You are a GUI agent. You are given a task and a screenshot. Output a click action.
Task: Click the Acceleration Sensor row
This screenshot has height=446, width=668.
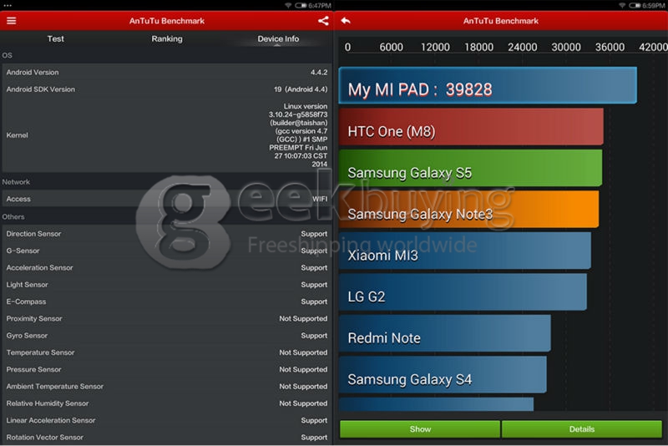tap(166, 268)
